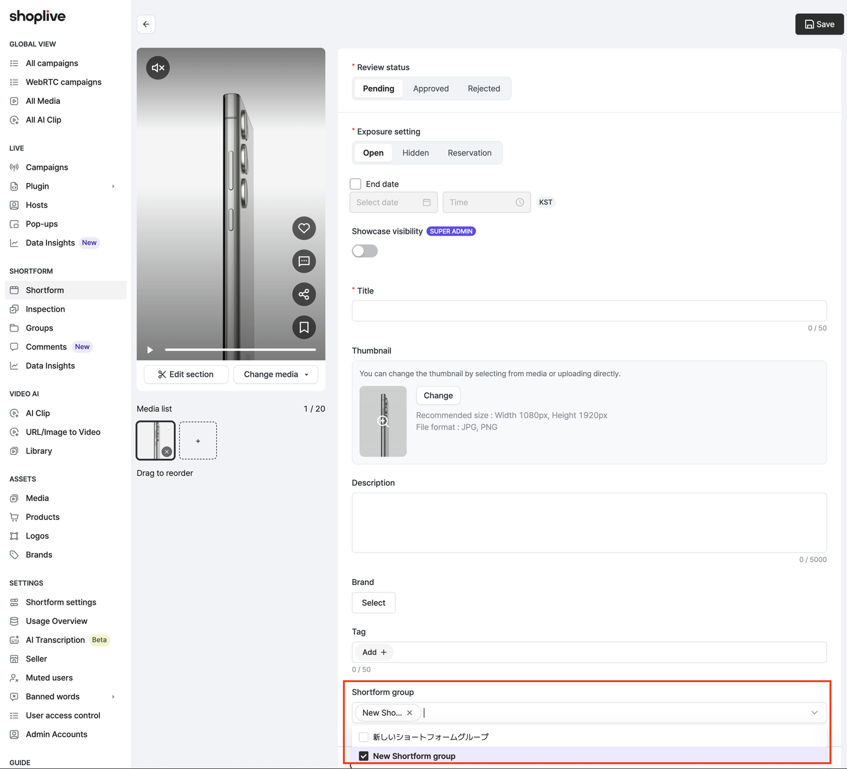Click the Save button

click(819, 24)
